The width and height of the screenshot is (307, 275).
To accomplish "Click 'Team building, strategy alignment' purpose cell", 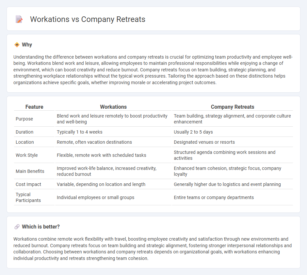I will [x=233, y=119].
